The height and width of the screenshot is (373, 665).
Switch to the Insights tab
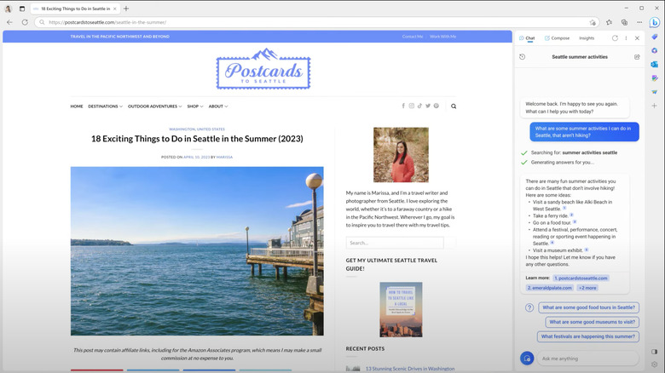[587, 38]
